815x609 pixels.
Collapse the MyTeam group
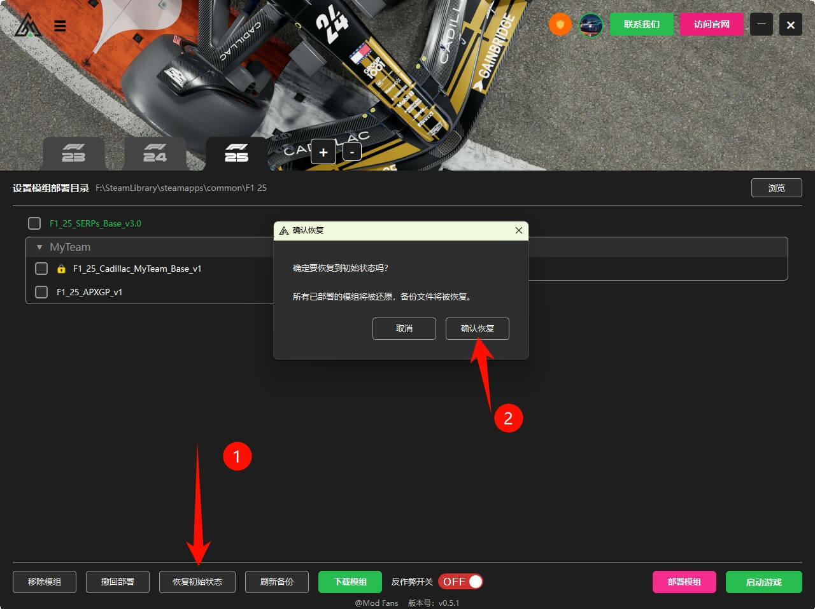pos(39,247)
